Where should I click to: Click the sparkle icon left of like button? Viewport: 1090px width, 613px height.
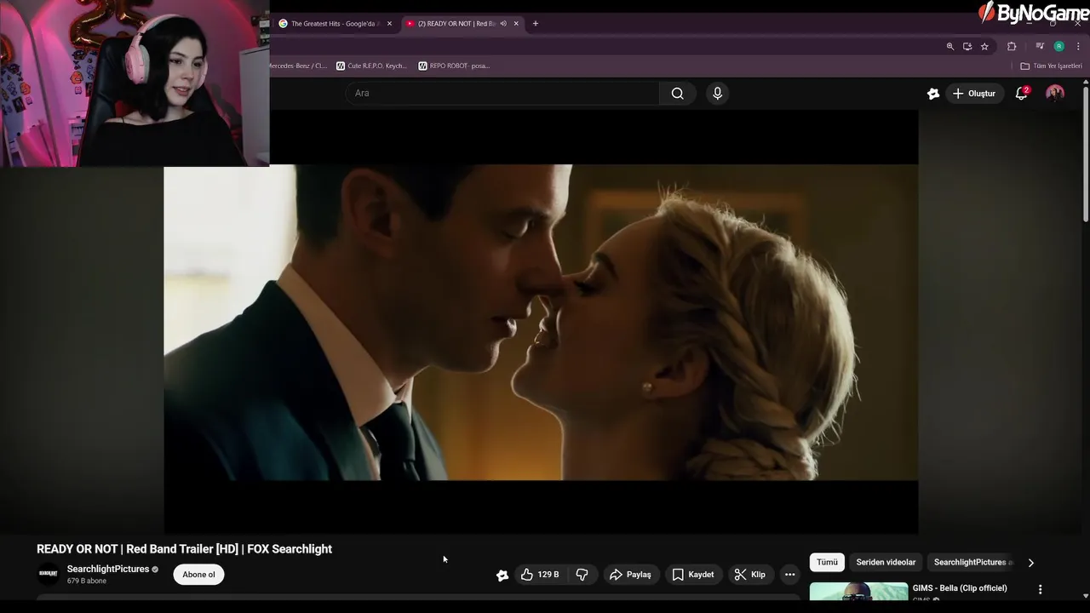pyautogui.click(x=502, y=576)
